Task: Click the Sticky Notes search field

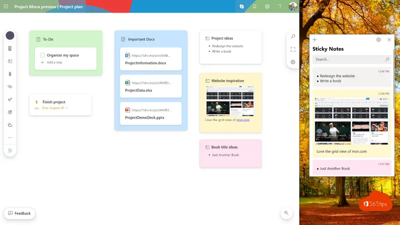Action: tap(352, 59)
